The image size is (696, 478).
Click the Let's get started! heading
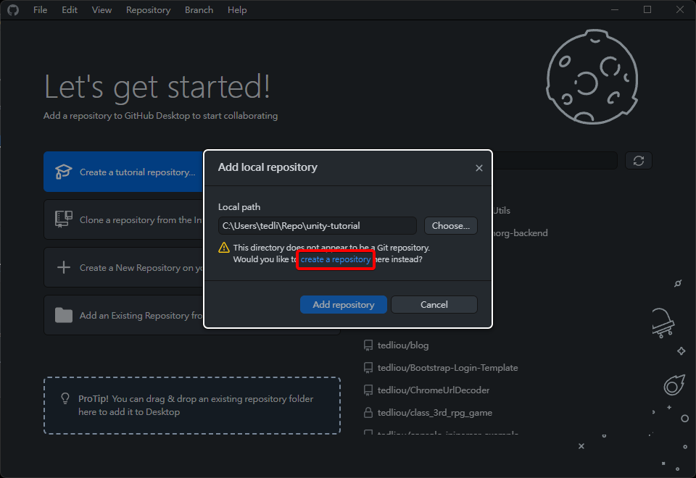click(157, 87)
